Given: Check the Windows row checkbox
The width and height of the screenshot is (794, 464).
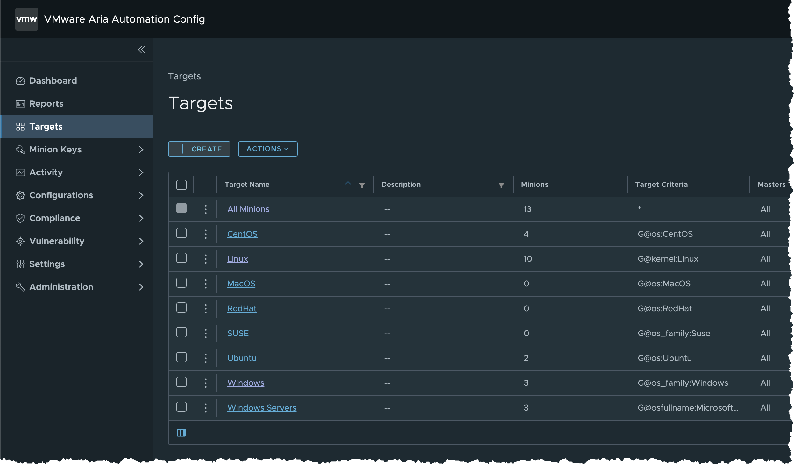Looking at the screenshot, I should 181,382.
